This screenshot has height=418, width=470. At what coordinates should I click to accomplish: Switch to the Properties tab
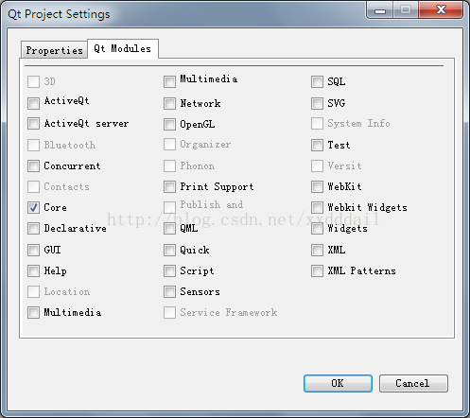pyautogui.click(x=54, y=50)
